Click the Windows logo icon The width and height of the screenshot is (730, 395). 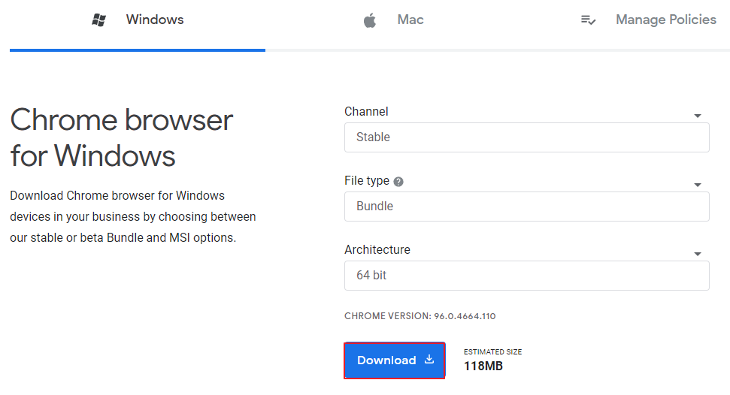pos(98,20)
